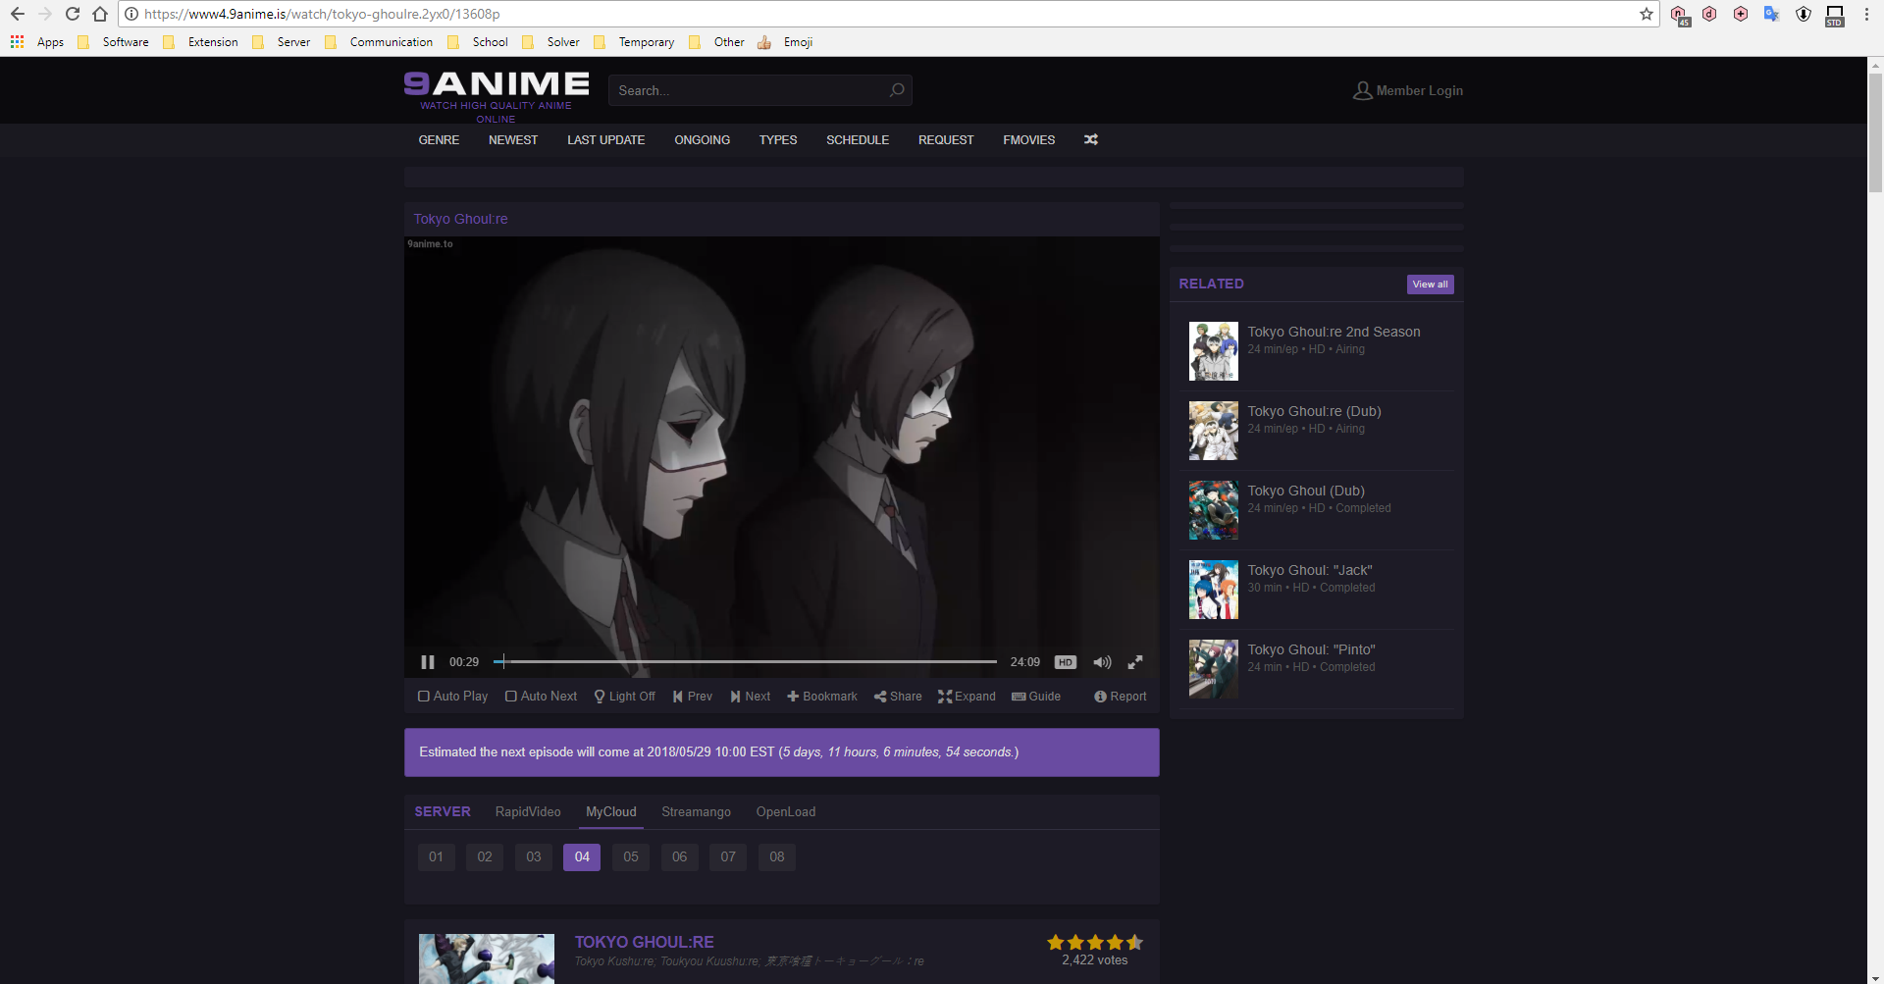The image size is (1884, 984).
Task: Go to the Next episode
Action: click(x=751, y=697)
